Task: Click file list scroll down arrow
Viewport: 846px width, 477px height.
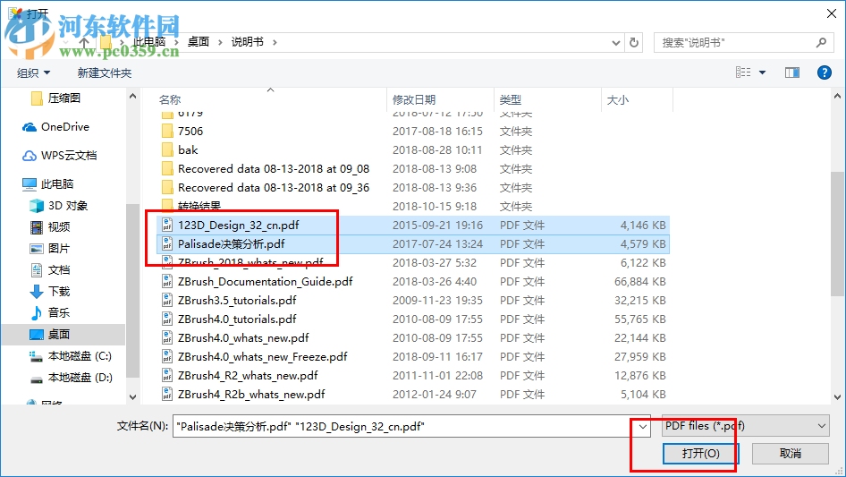Action: pyautogui.click(x=837, y=397)
